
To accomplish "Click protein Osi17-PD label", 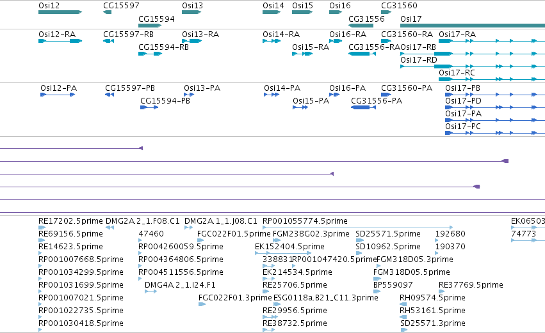I will [x=463, y=101].
